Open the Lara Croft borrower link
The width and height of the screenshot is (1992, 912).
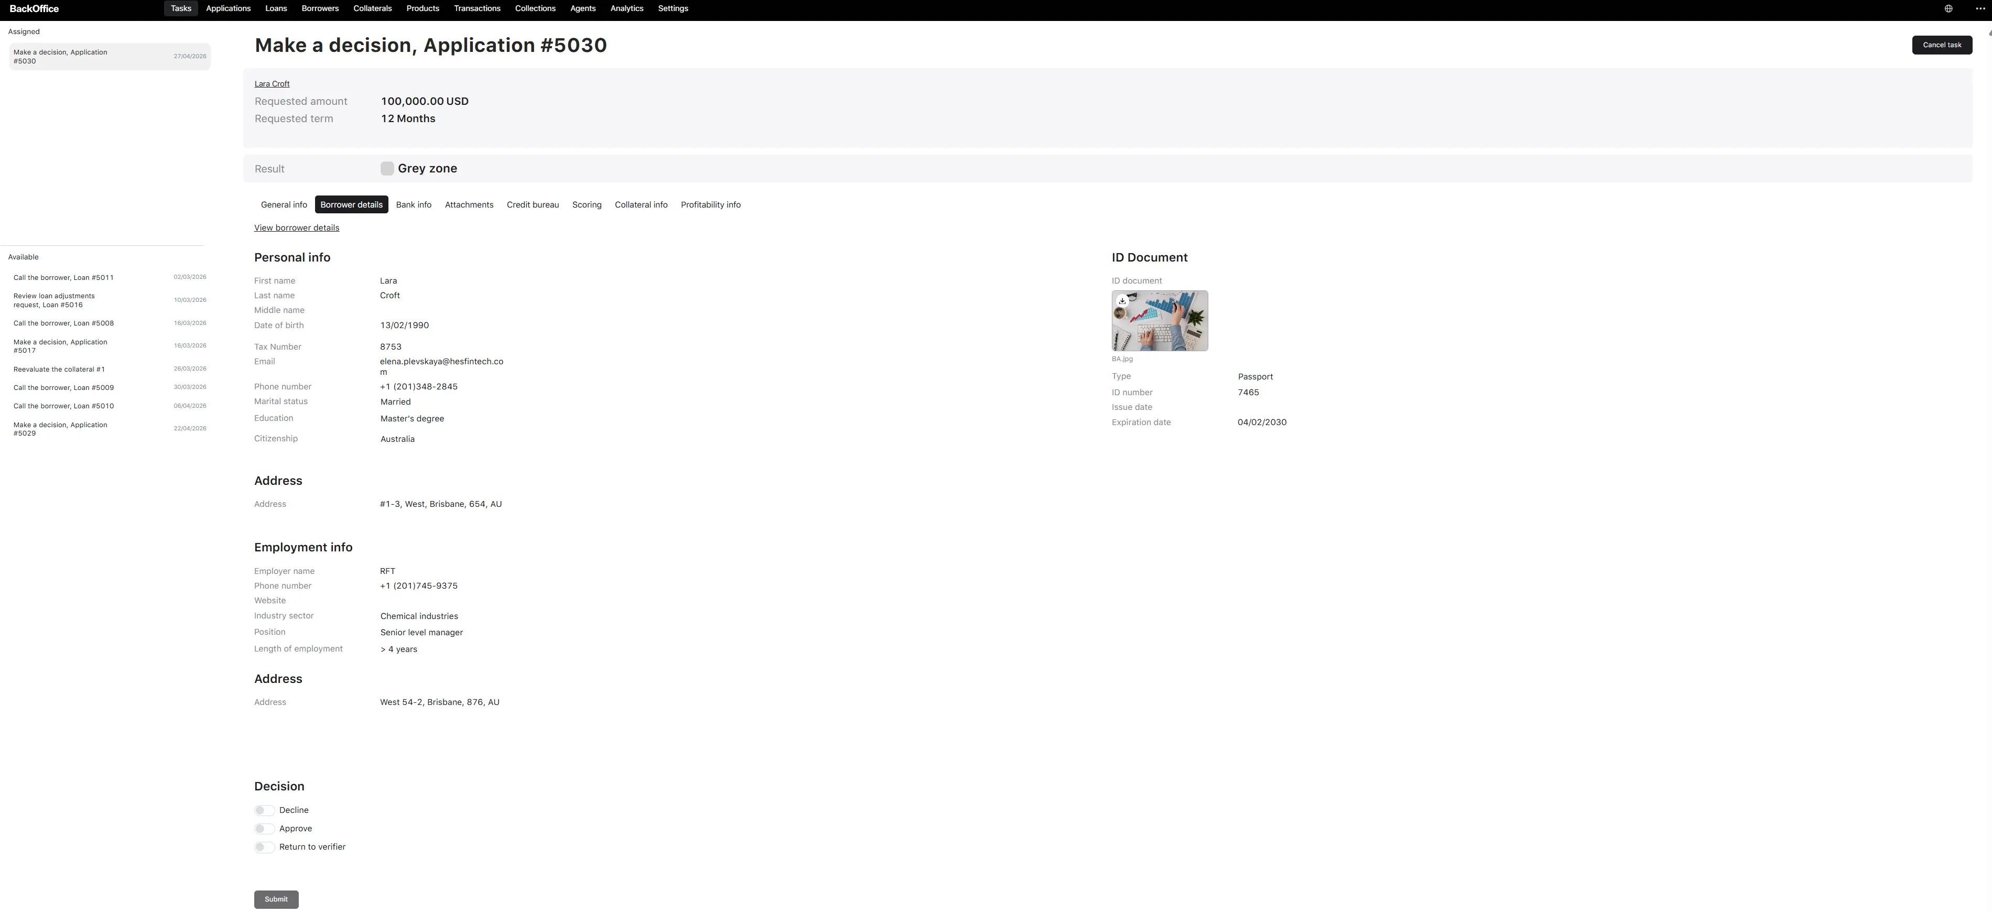click(x=272, y=83)
